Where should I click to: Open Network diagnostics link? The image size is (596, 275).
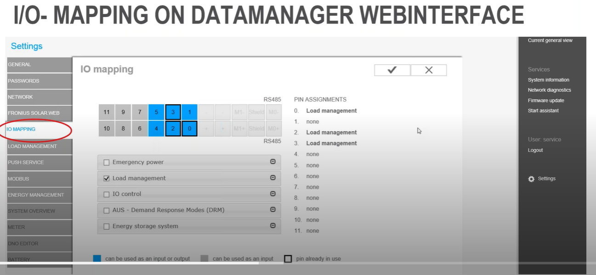549,90
